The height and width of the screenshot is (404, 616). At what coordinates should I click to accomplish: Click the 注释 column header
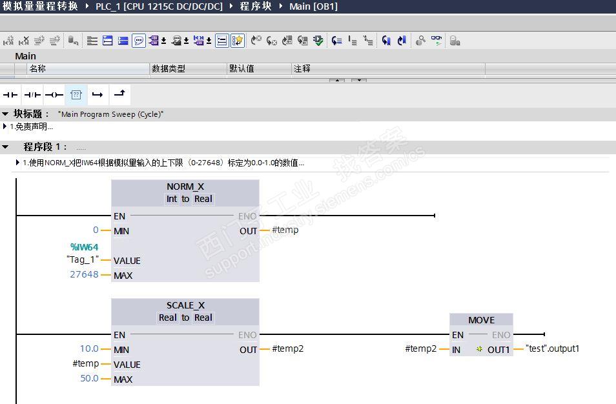coord(389,68)
